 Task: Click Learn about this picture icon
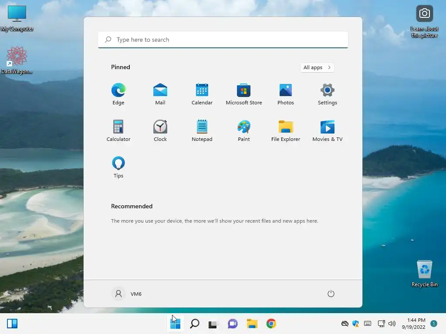[x=424, y=21]
